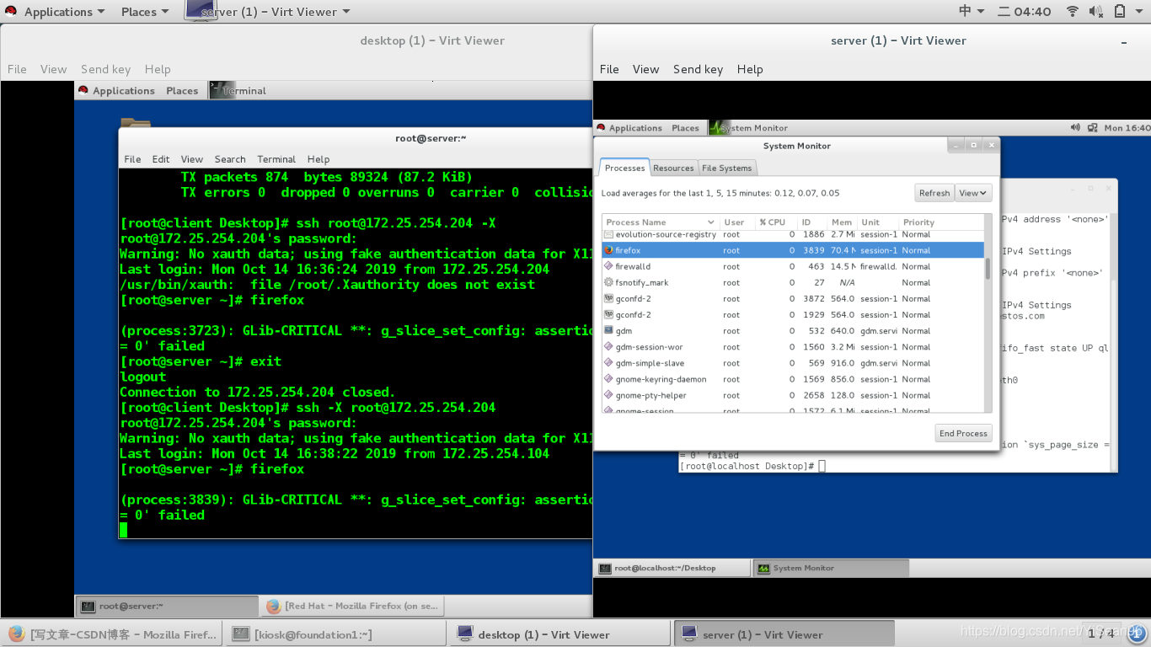Open View menu in root@server terminal
This screenshot has width=1151, height=647.
(192, 158)
